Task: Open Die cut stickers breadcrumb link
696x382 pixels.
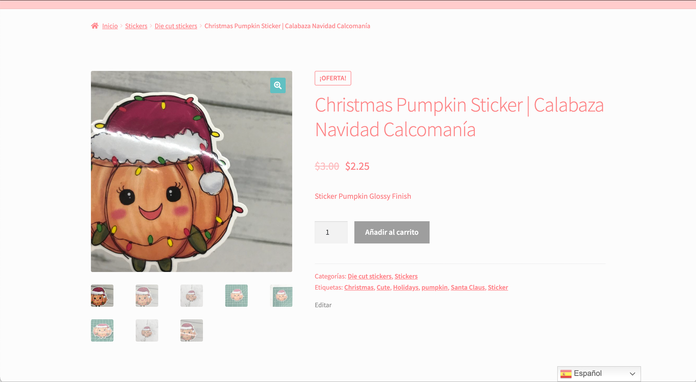Action: tap(176, 26)
